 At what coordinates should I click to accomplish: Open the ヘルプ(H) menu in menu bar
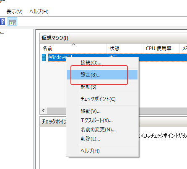tap(39, 12)
